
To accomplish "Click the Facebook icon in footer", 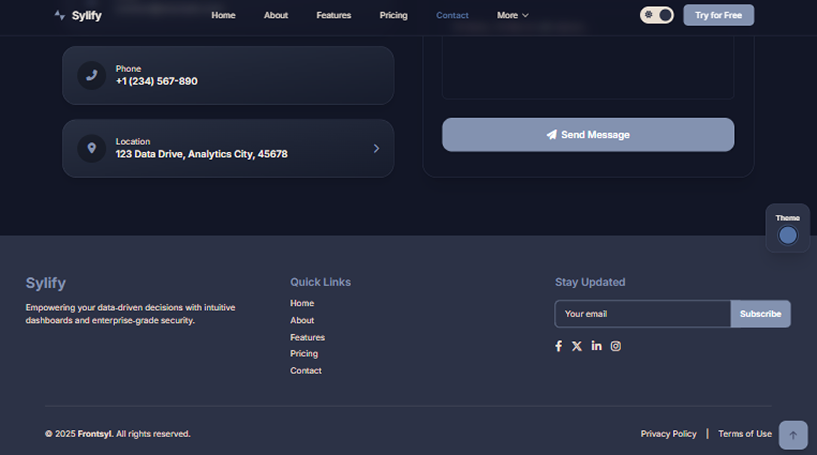I will [558, 346].
